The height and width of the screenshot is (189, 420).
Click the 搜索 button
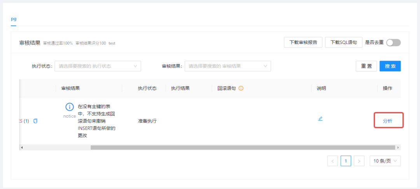coord(390,66)
